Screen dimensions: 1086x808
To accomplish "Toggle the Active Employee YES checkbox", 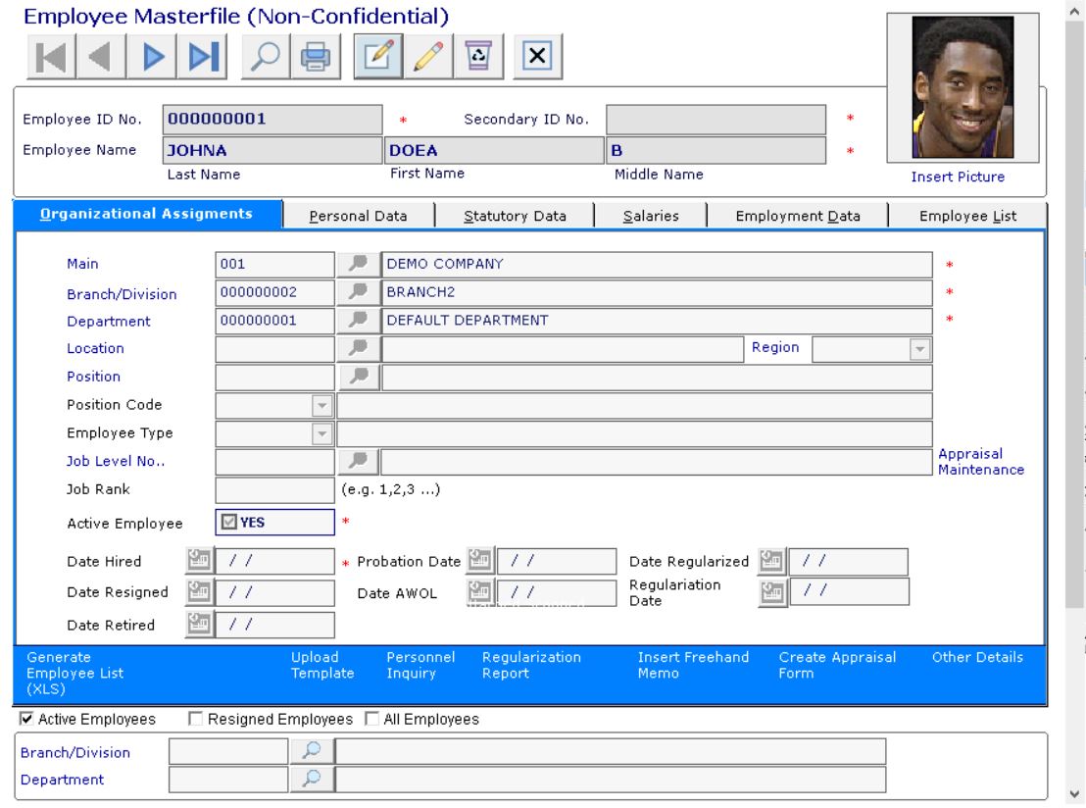I will click(231, 523).
